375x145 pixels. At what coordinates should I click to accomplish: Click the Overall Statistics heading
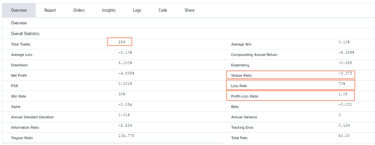click(25, 34)
